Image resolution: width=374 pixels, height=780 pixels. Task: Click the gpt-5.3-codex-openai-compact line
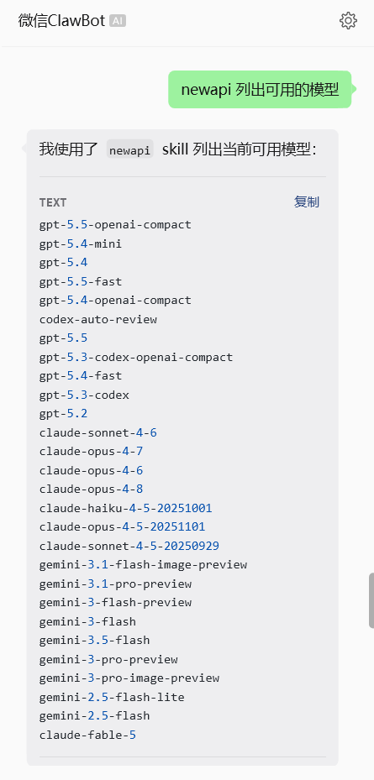click(136, 357)
